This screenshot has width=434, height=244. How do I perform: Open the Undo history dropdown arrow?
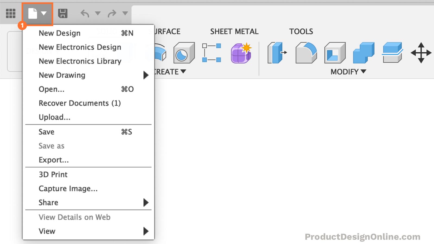(98, 13)
